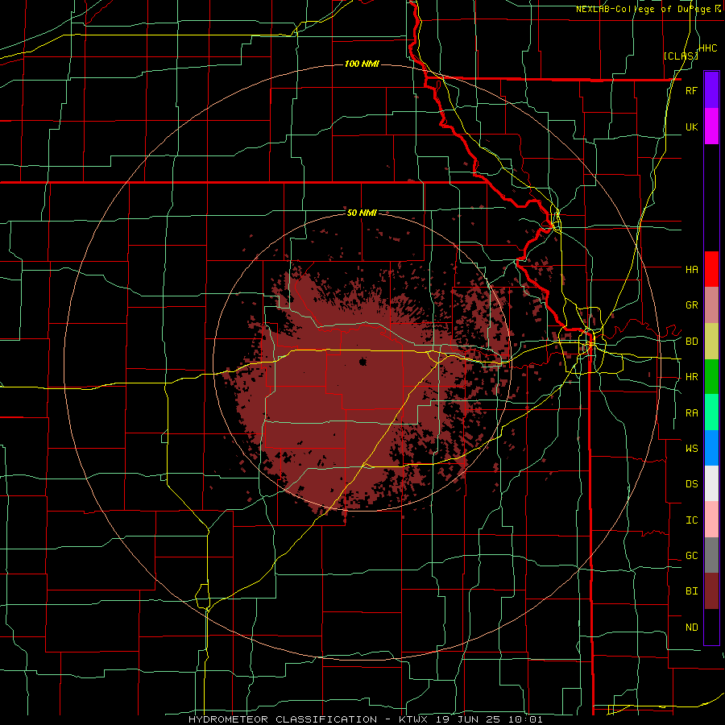This screenshot has height=725, width=725.
Task: Click the 100 NMI range ring label
Action: (x=362, y=64)
